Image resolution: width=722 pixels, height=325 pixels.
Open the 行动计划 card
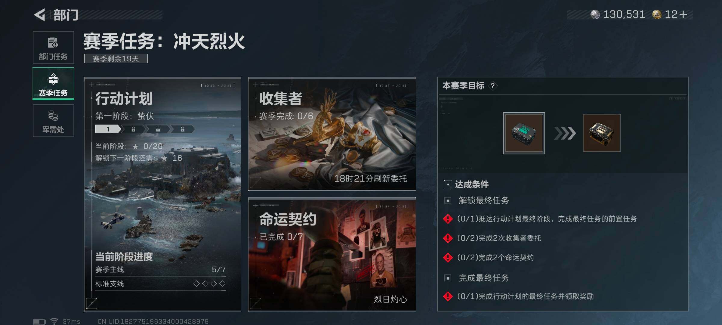pyautogui.click(x=162, y=194)
